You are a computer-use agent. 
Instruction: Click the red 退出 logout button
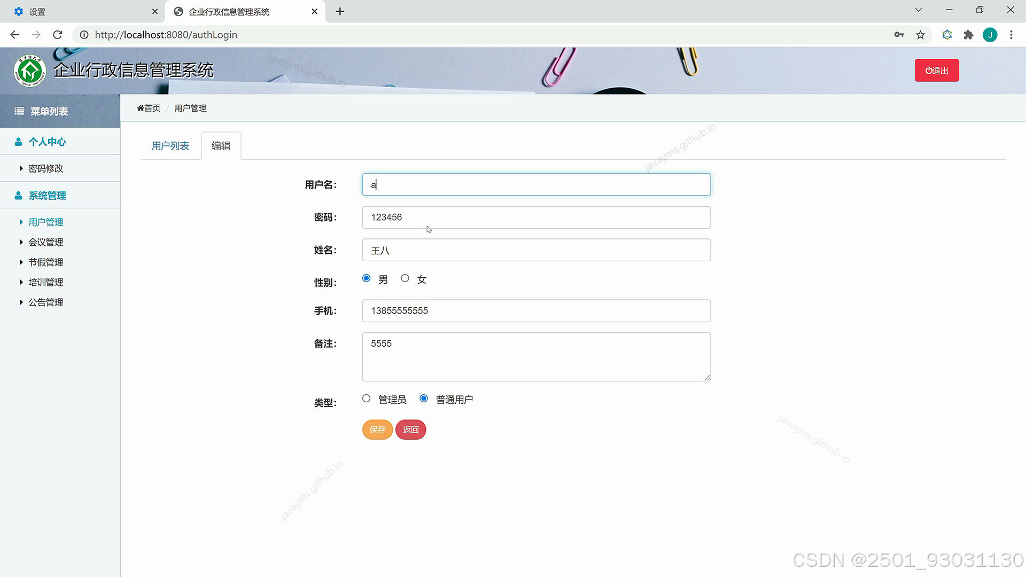937,71
